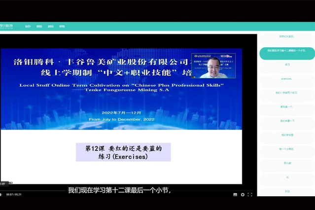315x210 pixels.
Task: Select transcript line "练习" in sidebar
Action: [x=287, y=65]
